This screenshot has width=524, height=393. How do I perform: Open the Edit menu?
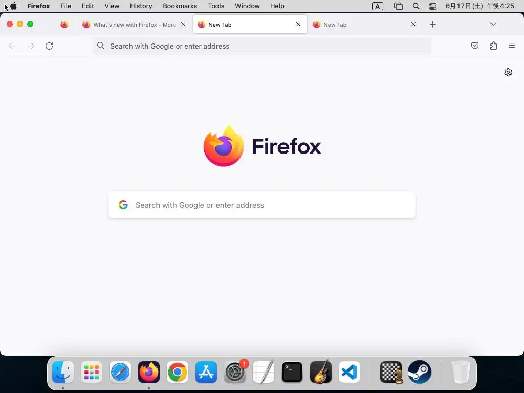88,6
